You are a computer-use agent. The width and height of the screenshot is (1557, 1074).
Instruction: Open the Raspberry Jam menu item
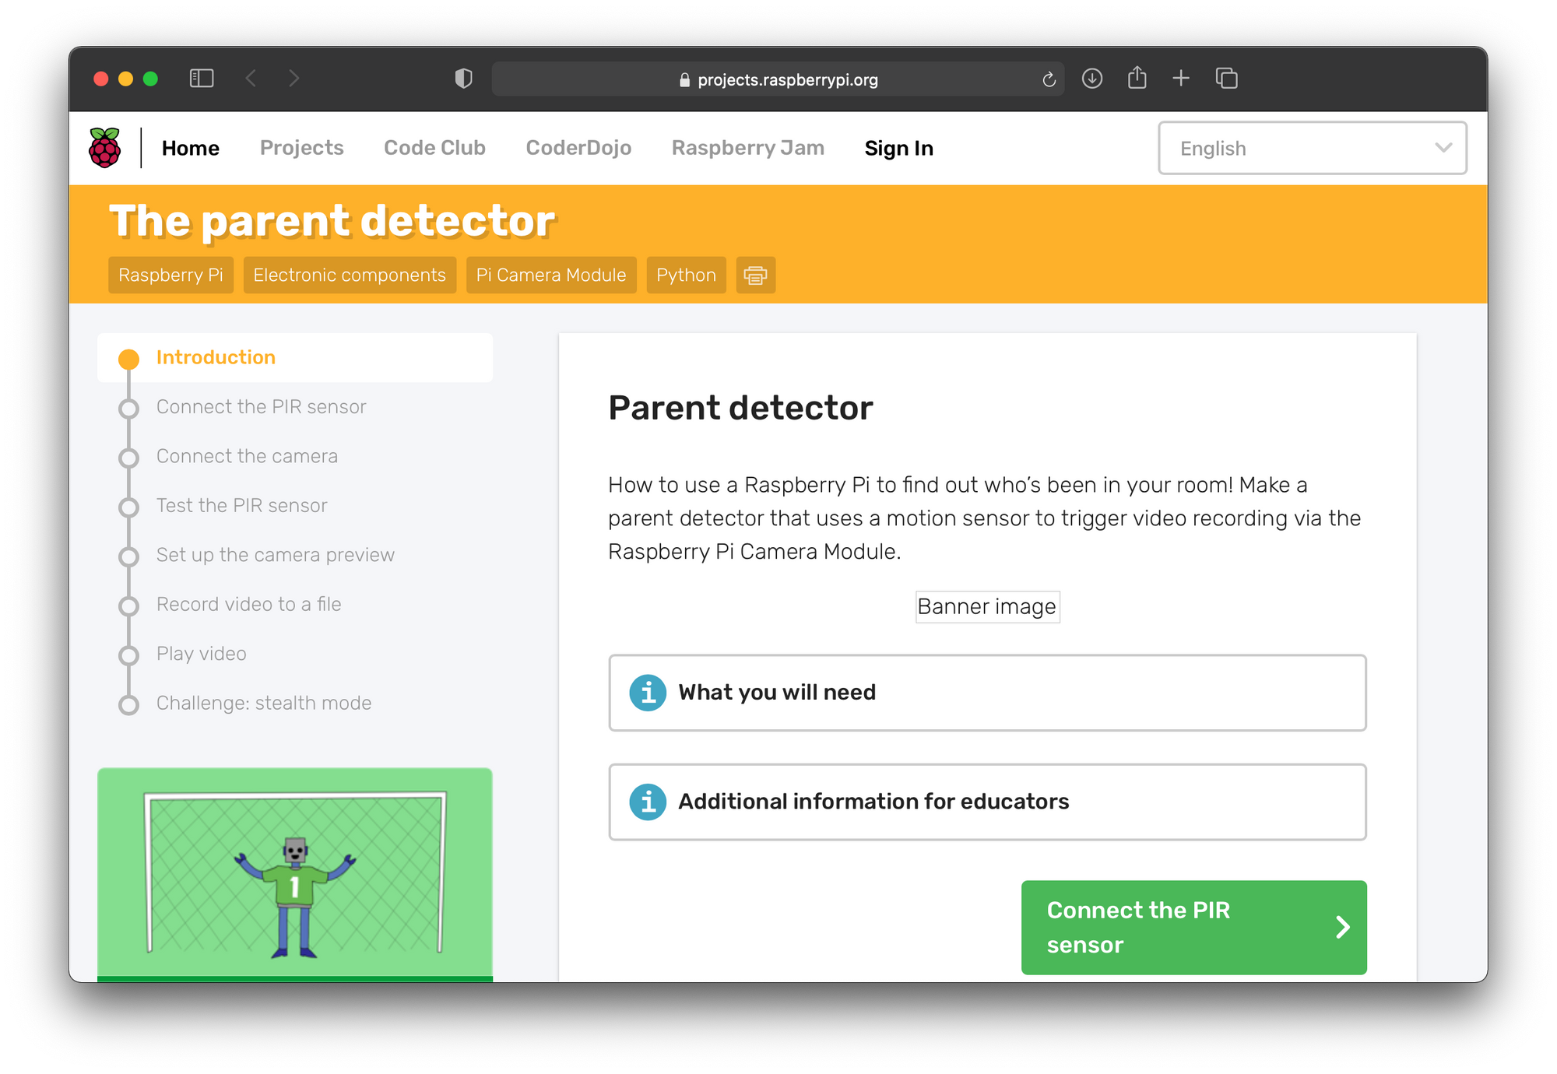point(748,148)
